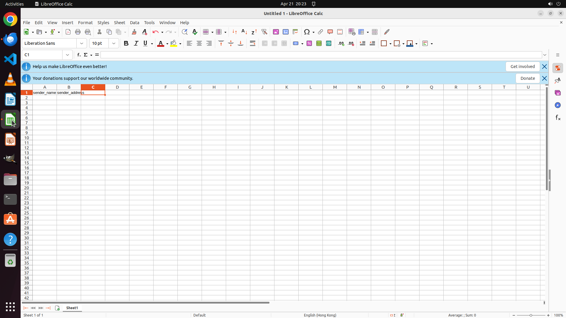Click the zoom slider in status bar
This screenshot has height=318, width=566.
[531, 315]
